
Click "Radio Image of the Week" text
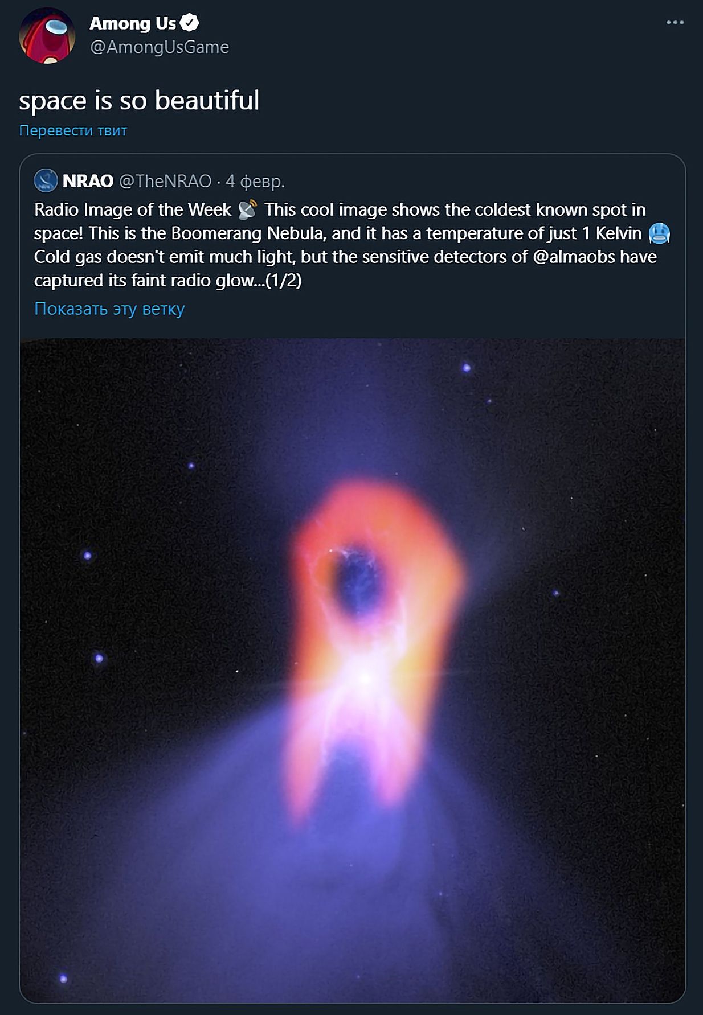pyautogui.click(x=132, y=209)
